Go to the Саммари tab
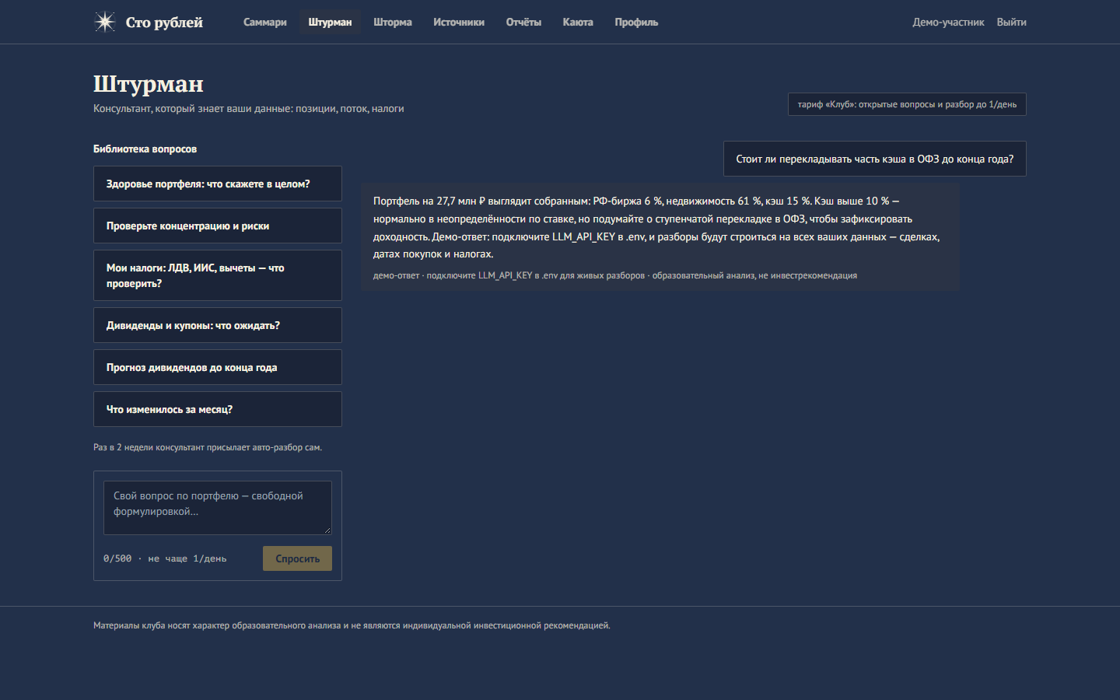This screenshot has height=700, width=1120. pos(265,23)
